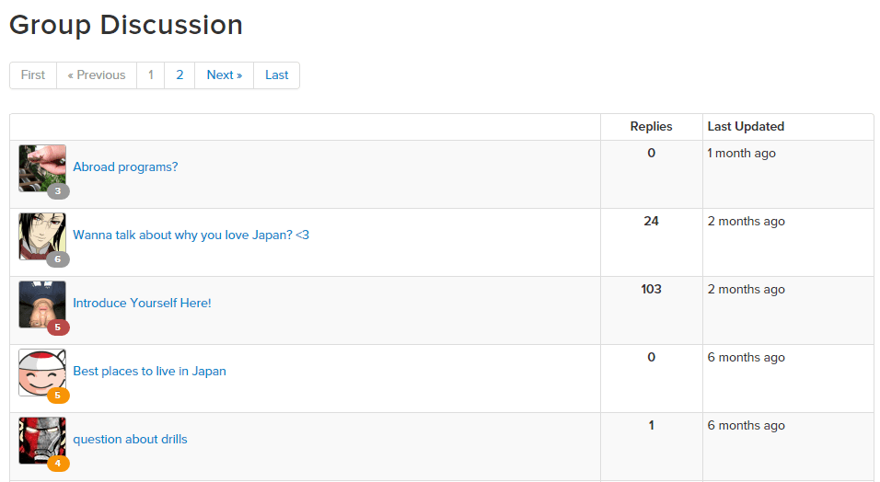Click the anime avatar beside the Japan love thread
Viewport: 880px width, 482px height.
[42, 236]
